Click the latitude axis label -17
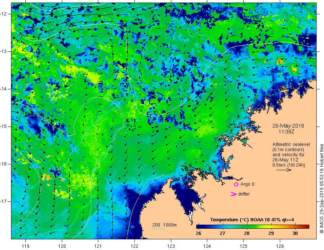The width and height of the screenshot is (324, 250). point(4,201)
